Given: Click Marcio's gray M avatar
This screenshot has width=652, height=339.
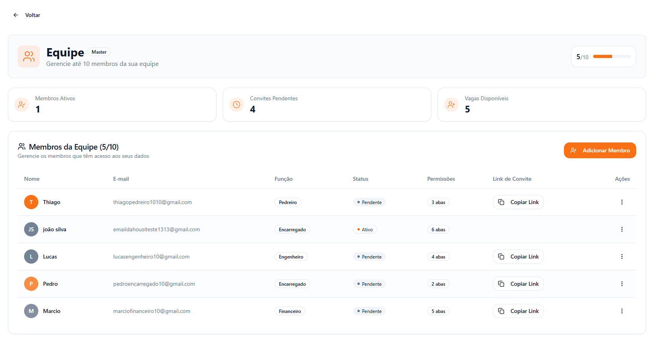Looking at the screenshot, I should point(31,311).
